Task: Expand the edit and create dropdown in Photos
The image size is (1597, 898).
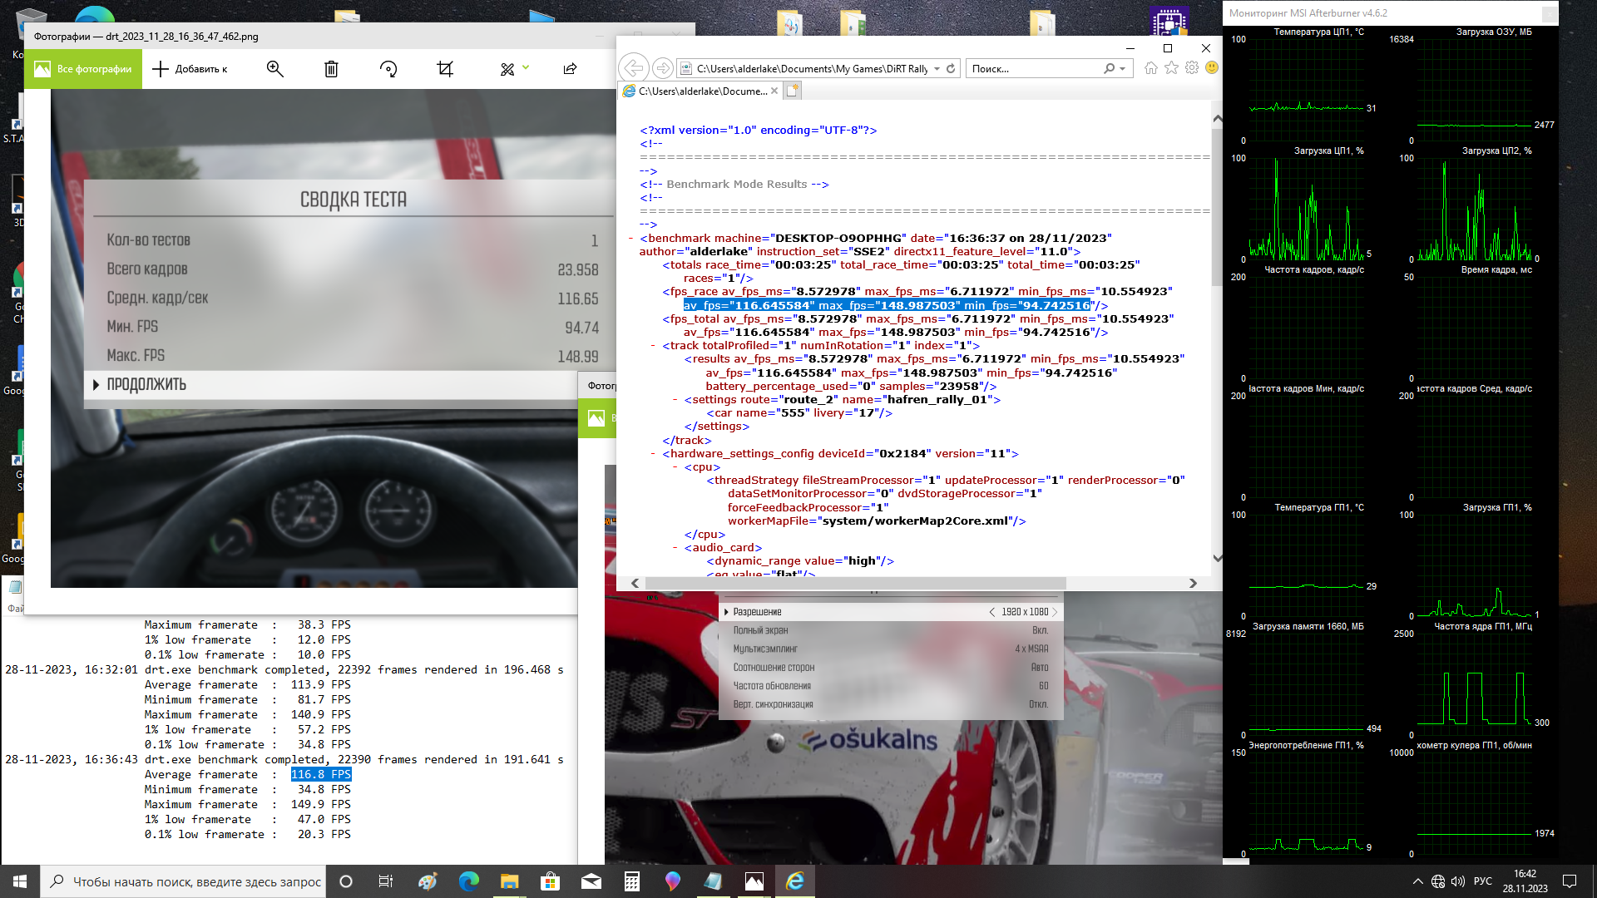Action: tap(526, 67)
